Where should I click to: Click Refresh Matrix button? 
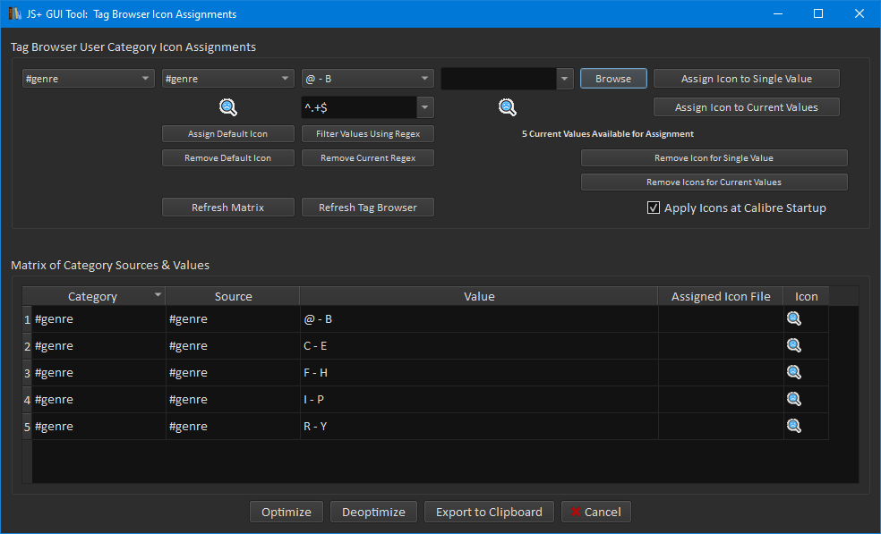(x=228, y=208)
